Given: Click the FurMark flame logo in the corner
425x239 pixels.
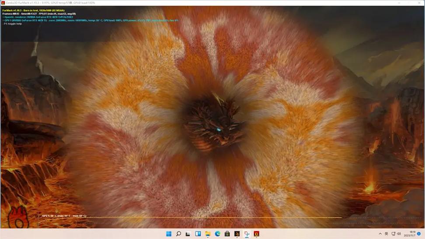Looking at the screenshot, I should click(x=18, y=218).
